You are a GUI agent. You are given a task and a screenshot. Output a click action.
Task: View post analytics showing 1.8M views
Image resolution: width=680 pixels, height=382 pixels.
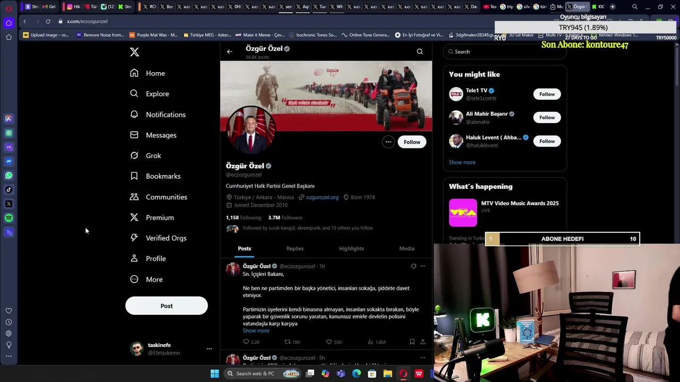376,342
